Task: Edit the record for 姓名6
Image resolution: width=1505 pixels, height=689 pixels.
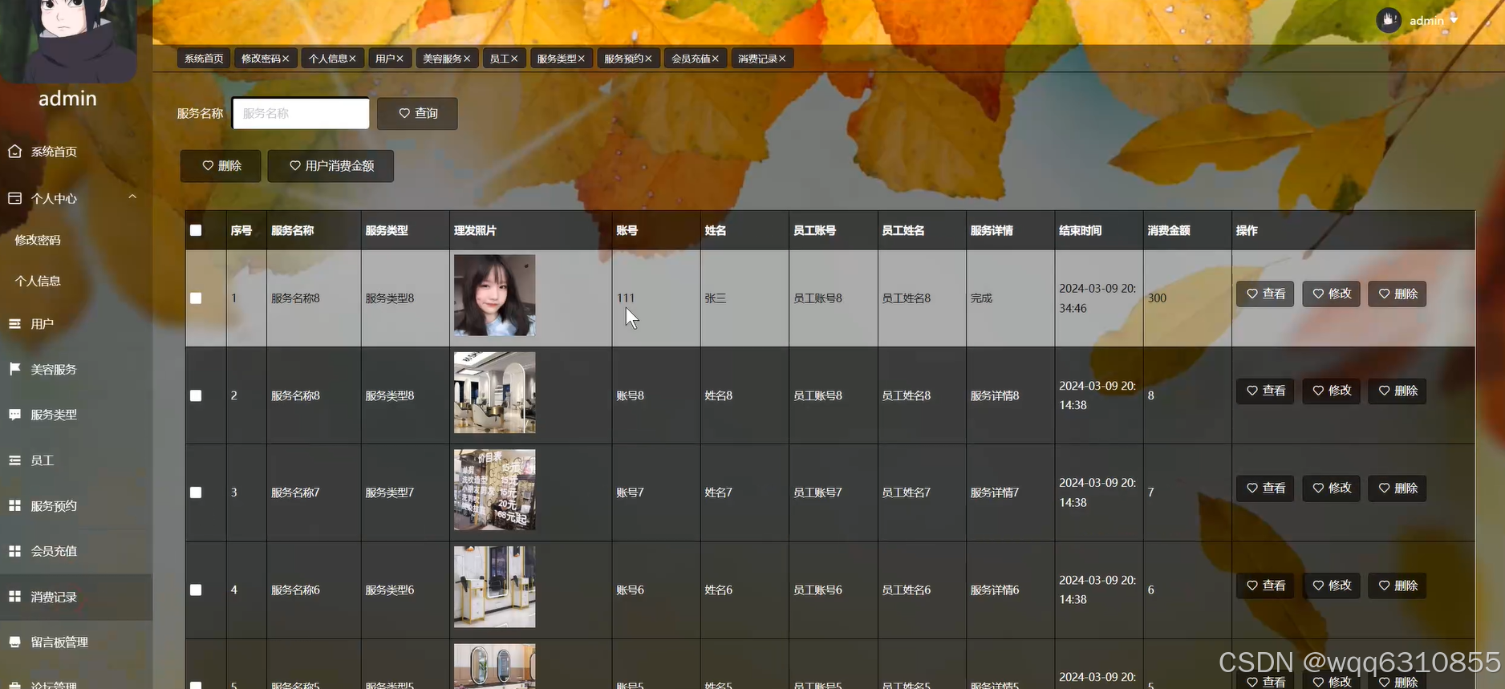Action: point(1331,586)
